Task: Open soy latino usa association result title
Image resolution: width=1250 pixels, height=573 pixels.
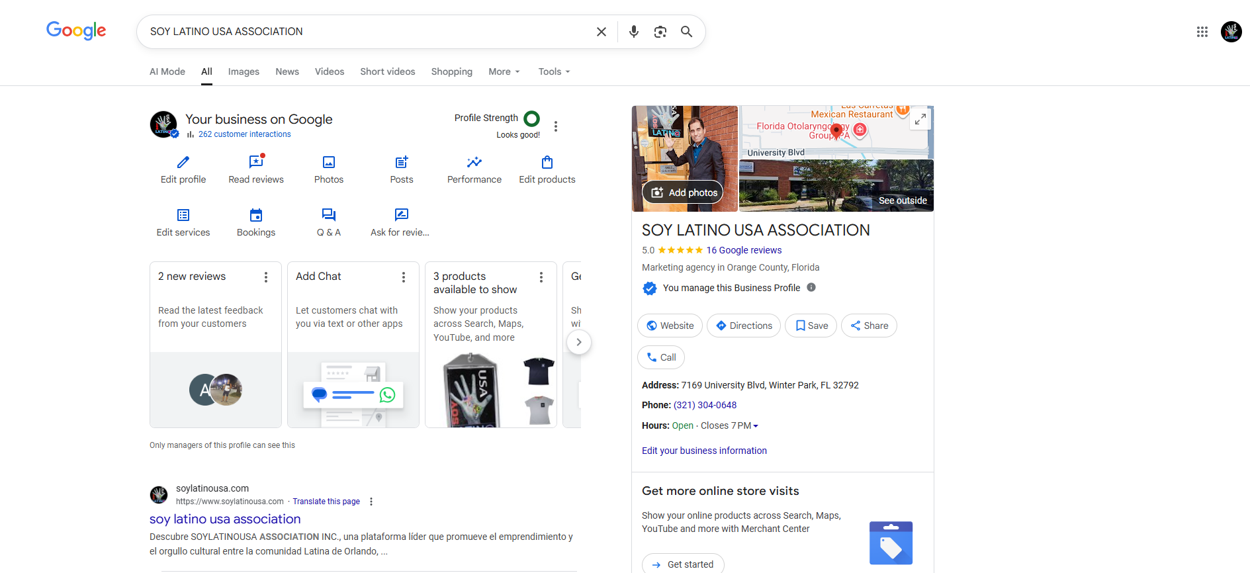Action: point(225,519)
